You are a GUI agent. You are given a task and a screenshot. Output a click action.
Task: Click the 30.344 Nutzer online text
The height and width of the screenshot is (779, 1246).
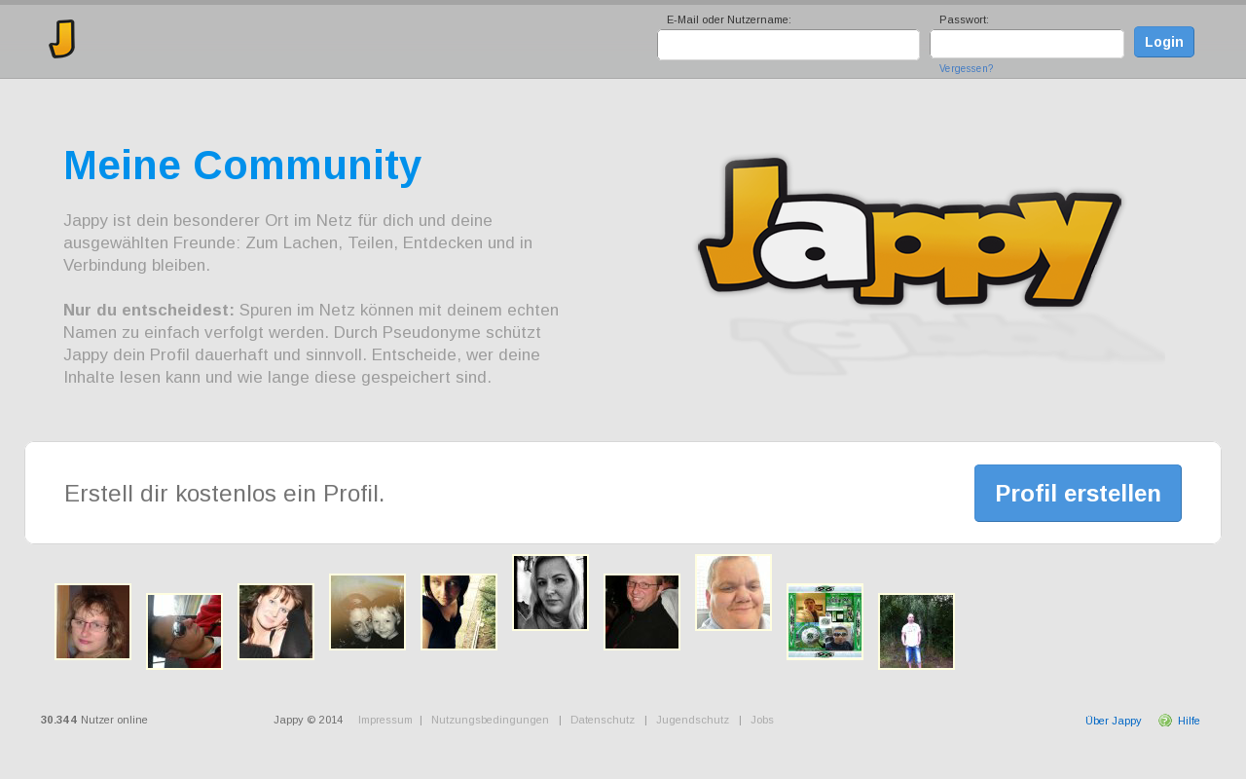[x=94, y=720]
